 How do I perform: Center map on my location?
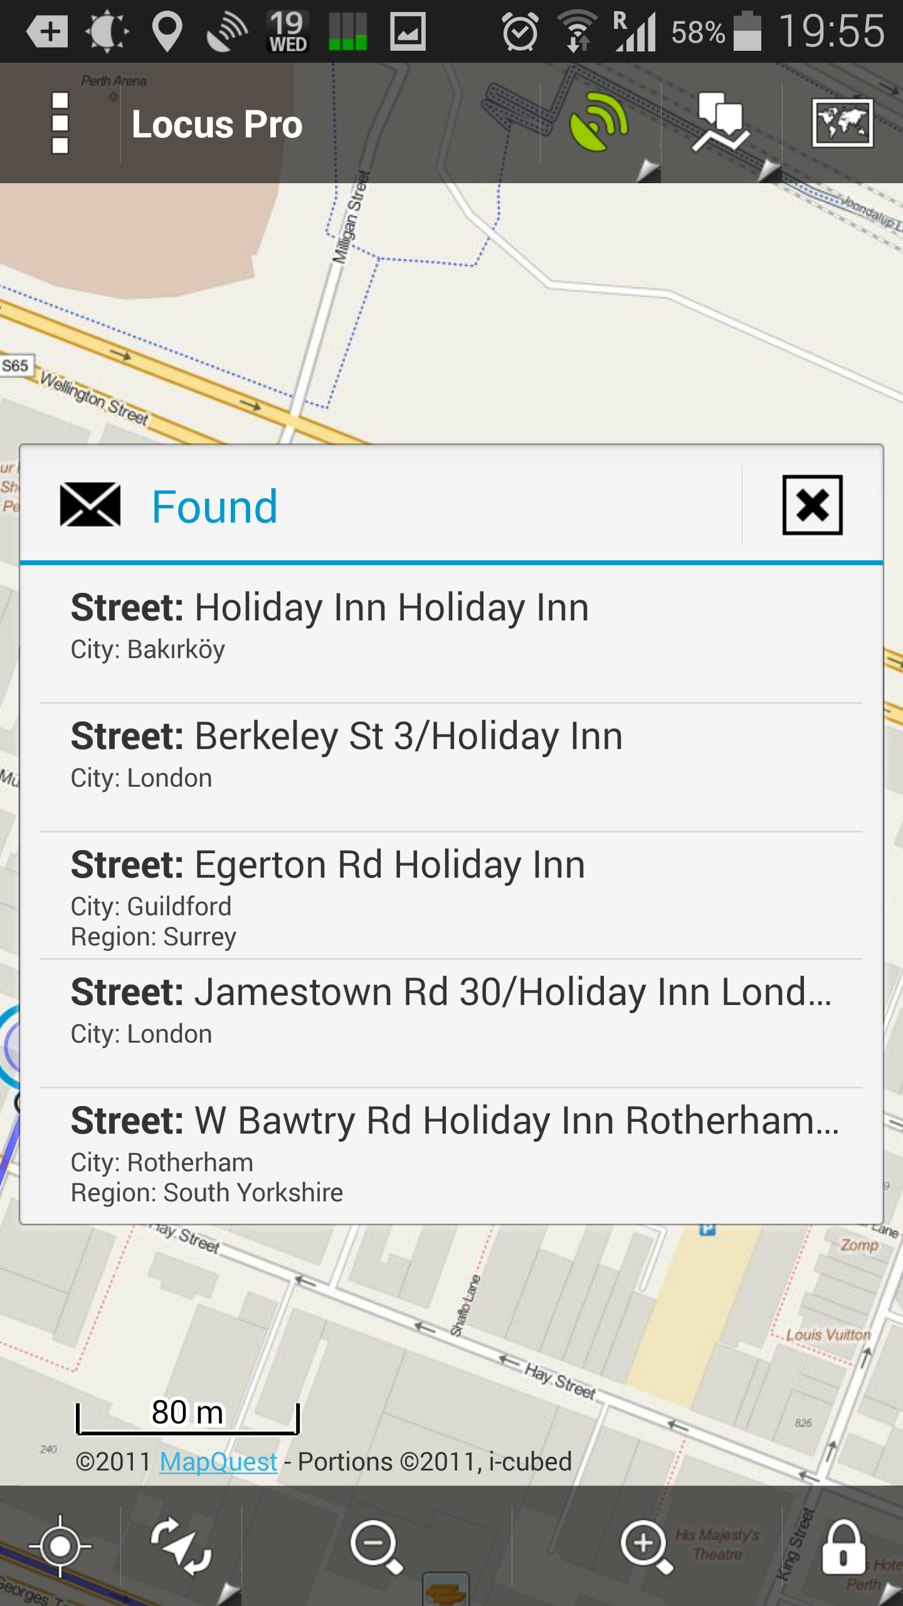pyautogui.click(x=60, y=1547)
